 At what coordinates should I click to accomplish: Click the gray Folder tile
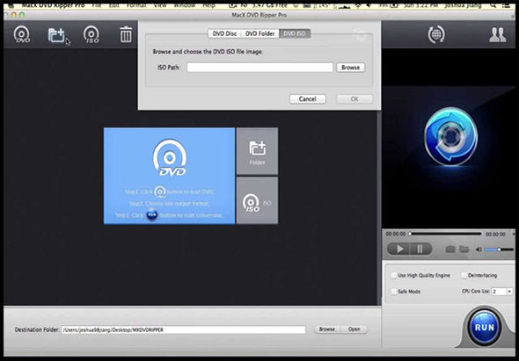click(257, 151)
